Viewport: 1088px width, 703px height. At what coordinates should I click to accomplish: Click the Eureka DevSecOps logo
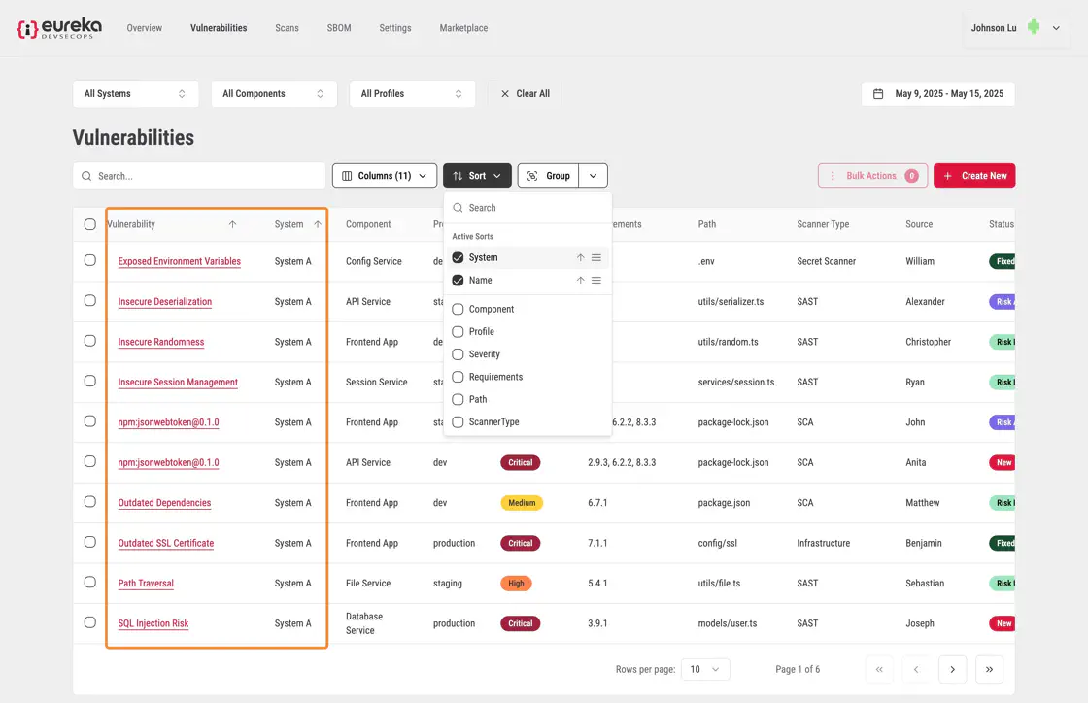click(58, 28)
